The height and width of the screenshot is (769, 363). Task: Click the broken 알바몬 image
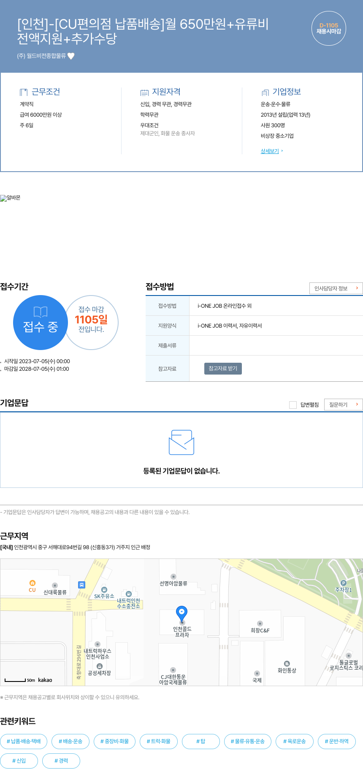[10, 198]
